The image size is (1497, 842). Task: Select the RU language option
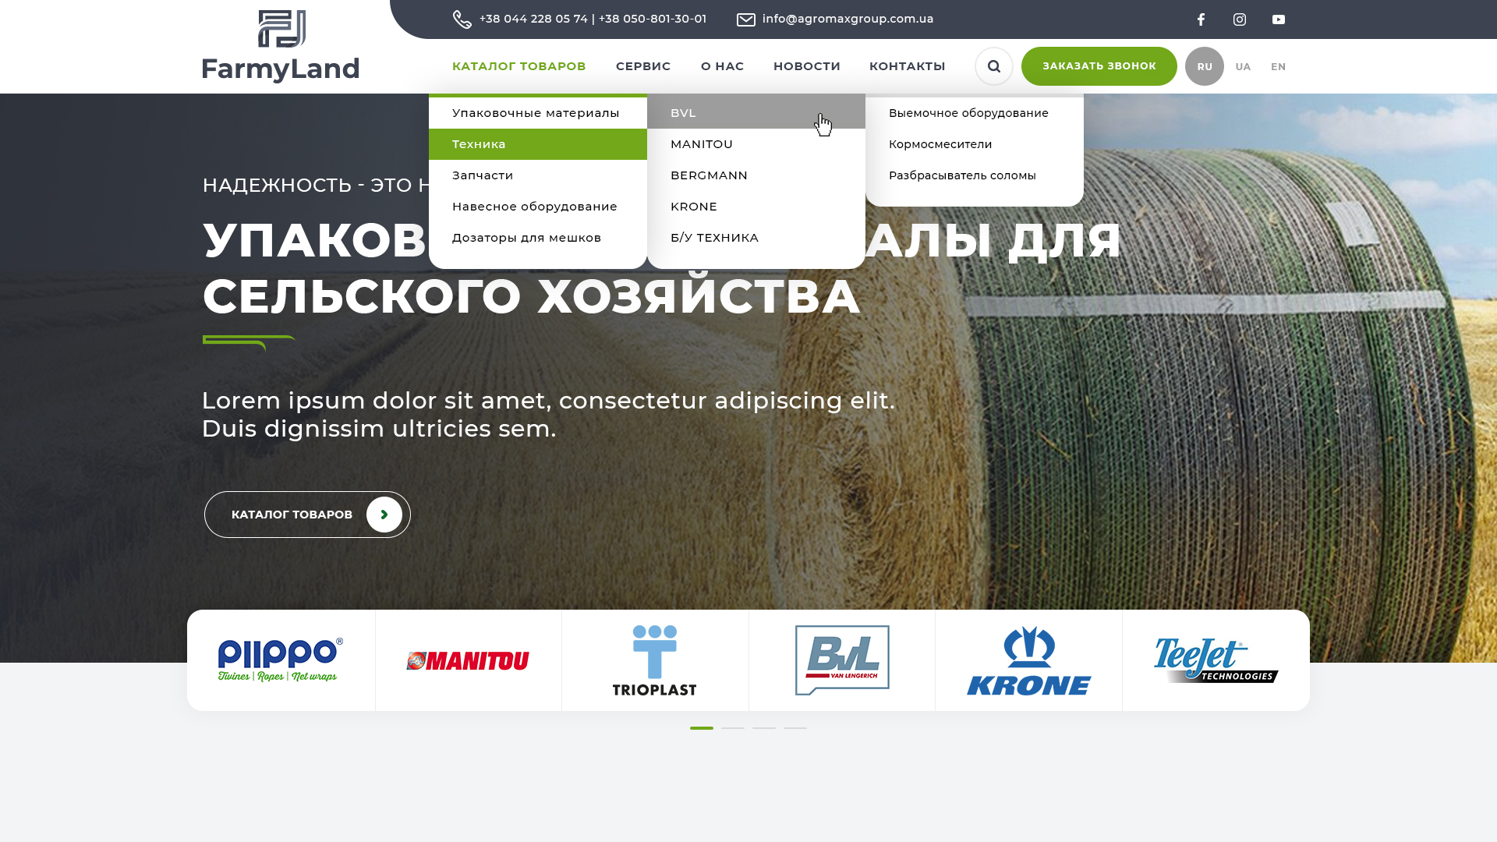click(1205, 67)
